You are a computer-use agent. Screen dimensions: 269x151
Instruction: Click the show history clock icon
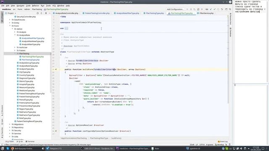click(x=218, y=9)
